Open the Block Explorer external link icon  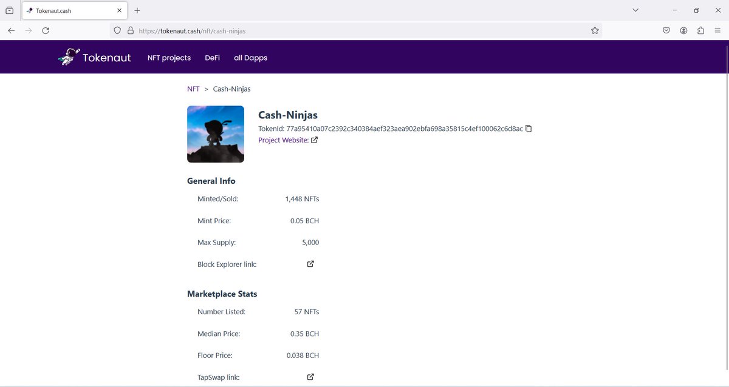[310, 264]
